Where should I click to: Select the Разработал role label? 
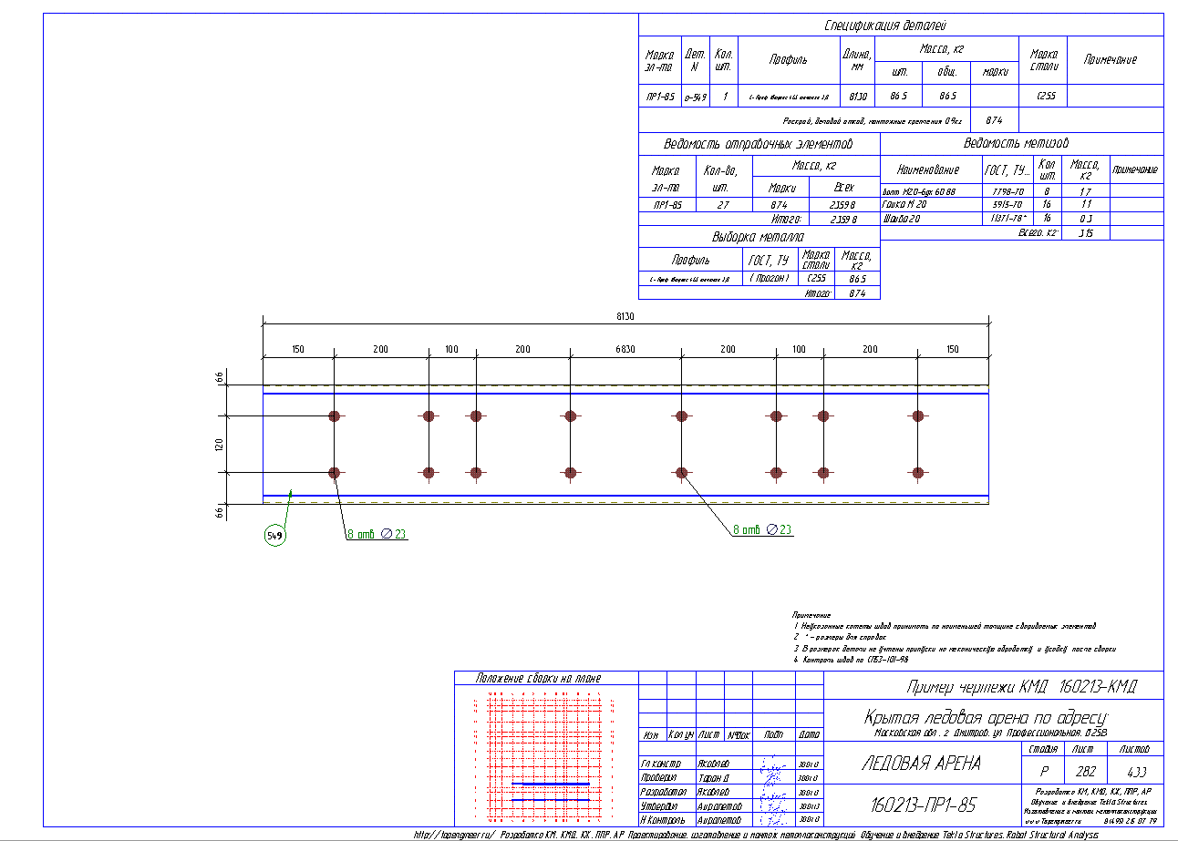pyautogui.click(x=663, y=793)
